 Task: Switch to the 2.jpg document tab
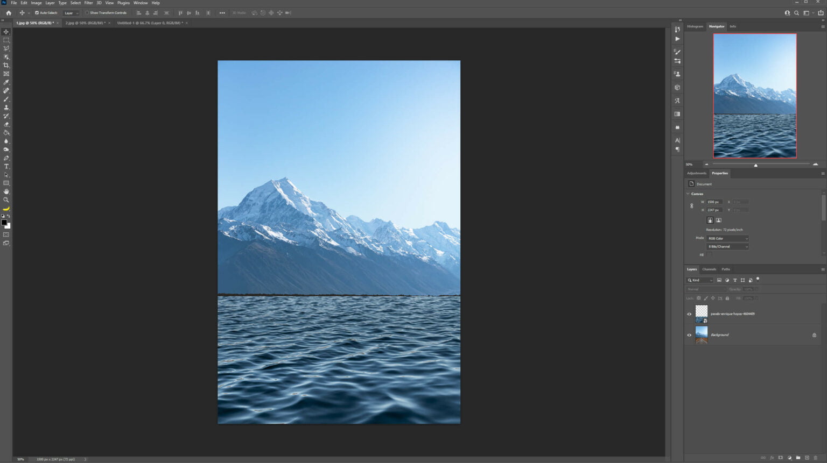[x=85, y=23]
